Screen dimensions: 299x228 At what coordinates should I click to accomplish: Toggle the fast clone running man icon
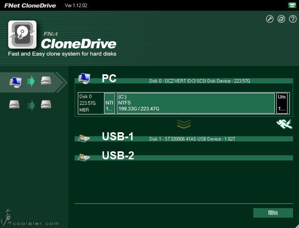coord(284,124)
